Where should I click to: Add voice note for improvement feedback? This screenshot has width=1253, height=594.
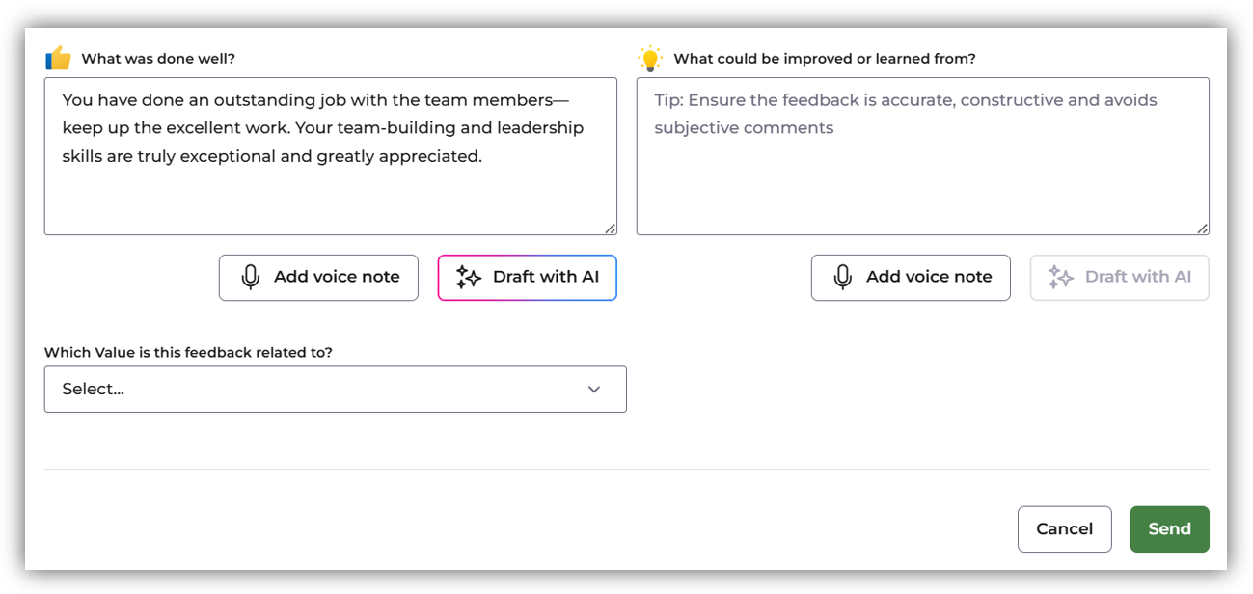tap(911, 278)
